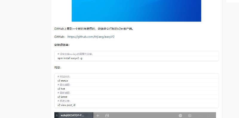The image size is (239, 118).
Task: Click the '安装很简单:' paragraph text
Action: click(x=62, y=45)
